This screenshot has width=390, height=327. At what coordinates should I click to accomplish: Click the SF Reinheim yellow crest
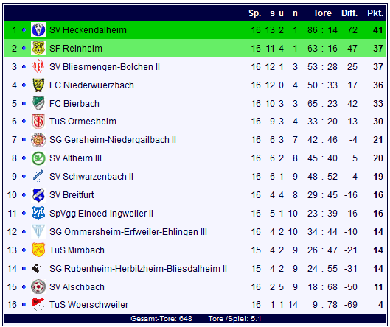tap(38, 48)
